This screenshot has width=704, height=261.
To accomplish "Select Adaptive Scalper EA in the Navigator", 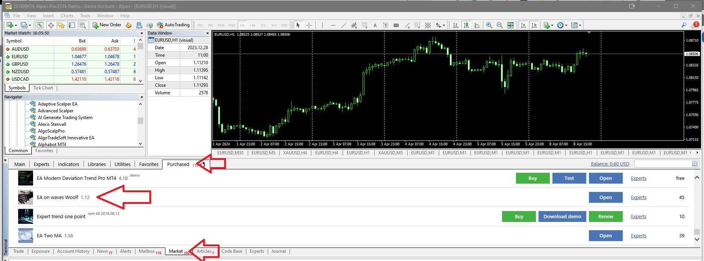I will click(x=58, y=104).
